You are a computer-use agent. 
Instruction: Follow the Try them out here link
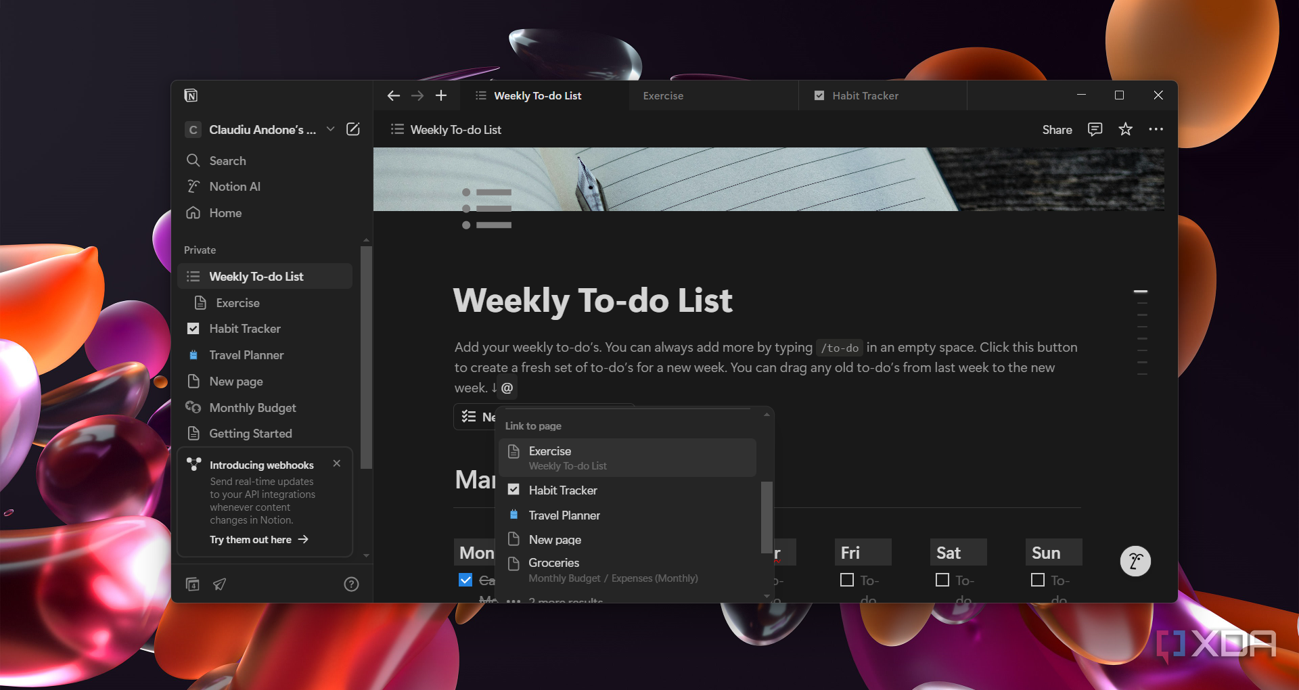pos(259,540)
